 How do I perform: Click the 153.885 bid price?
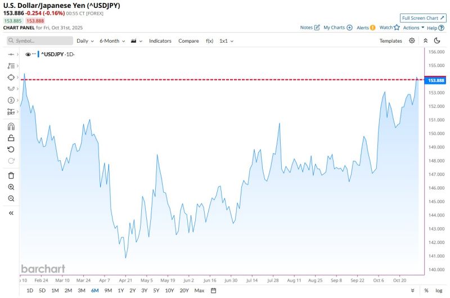(x=13, y=21)
